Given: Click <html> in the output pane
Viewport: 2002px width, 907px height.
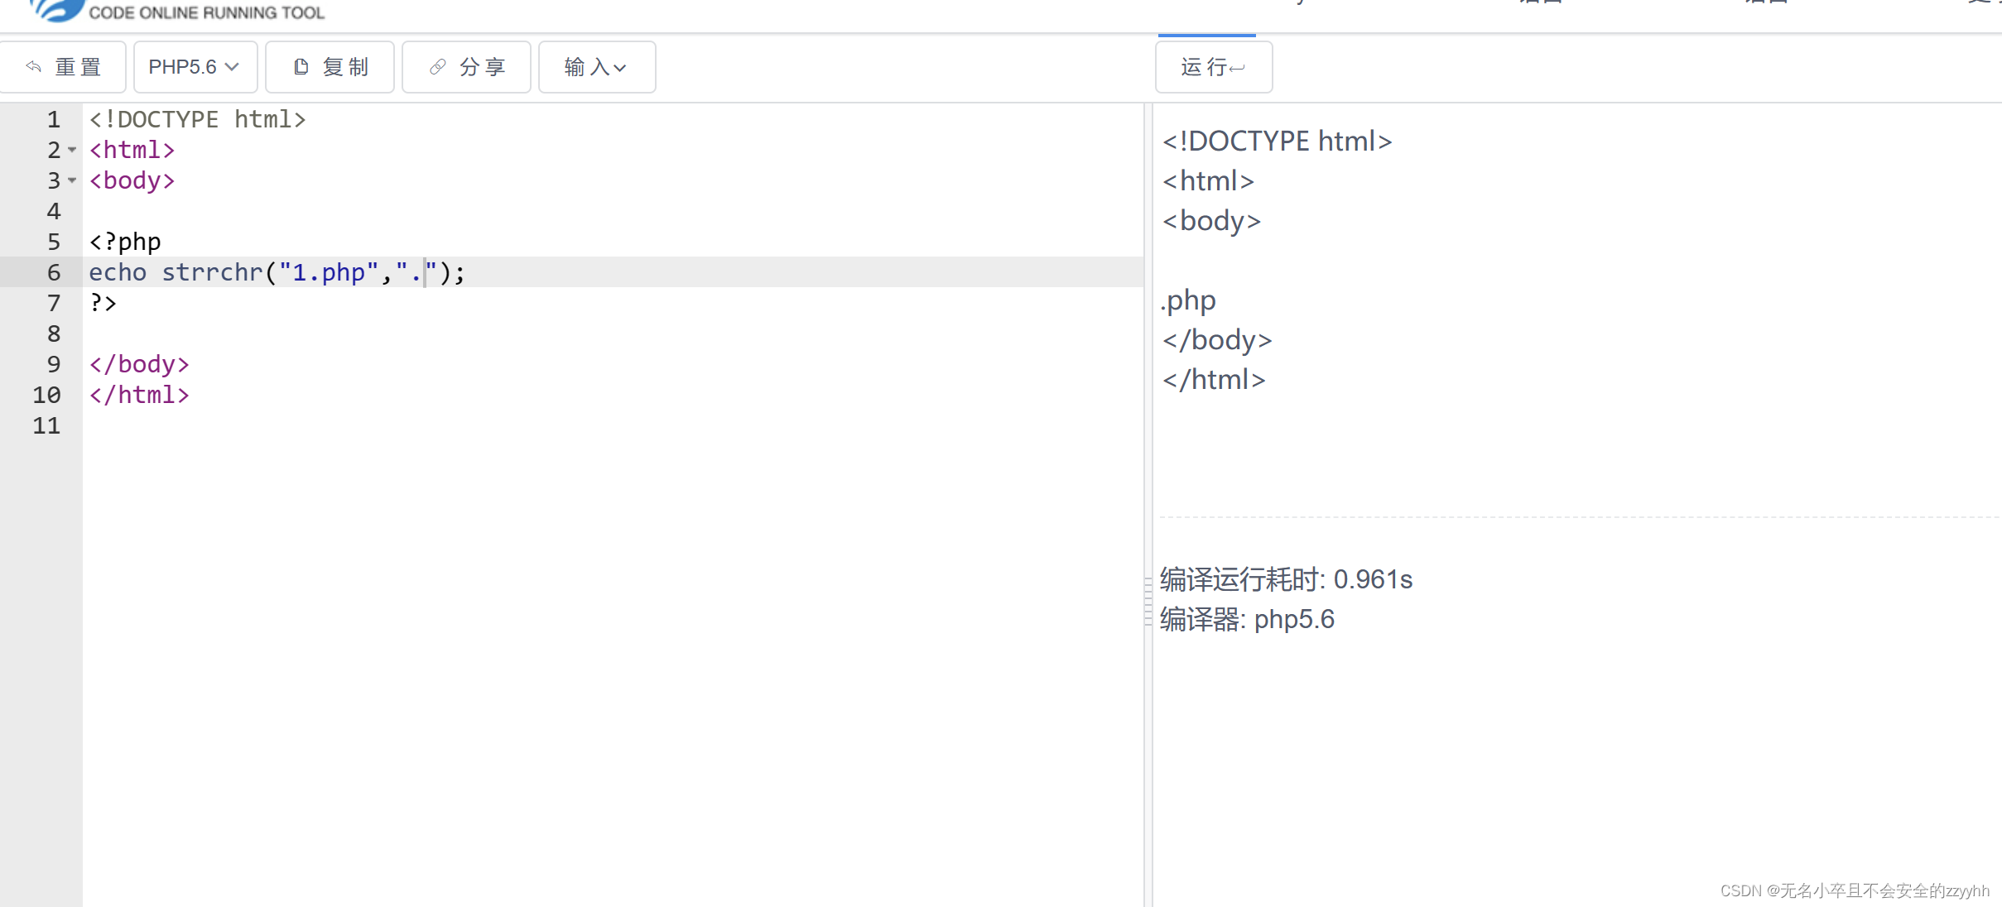Looking at the screenshot, I should [x=1208, y=180].
